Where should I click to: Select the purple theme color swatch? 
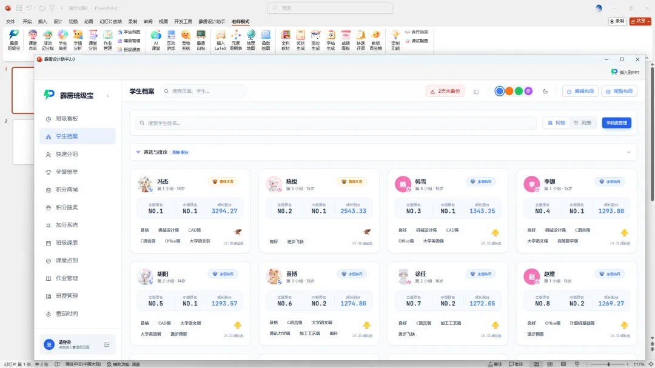click(528, 91)
